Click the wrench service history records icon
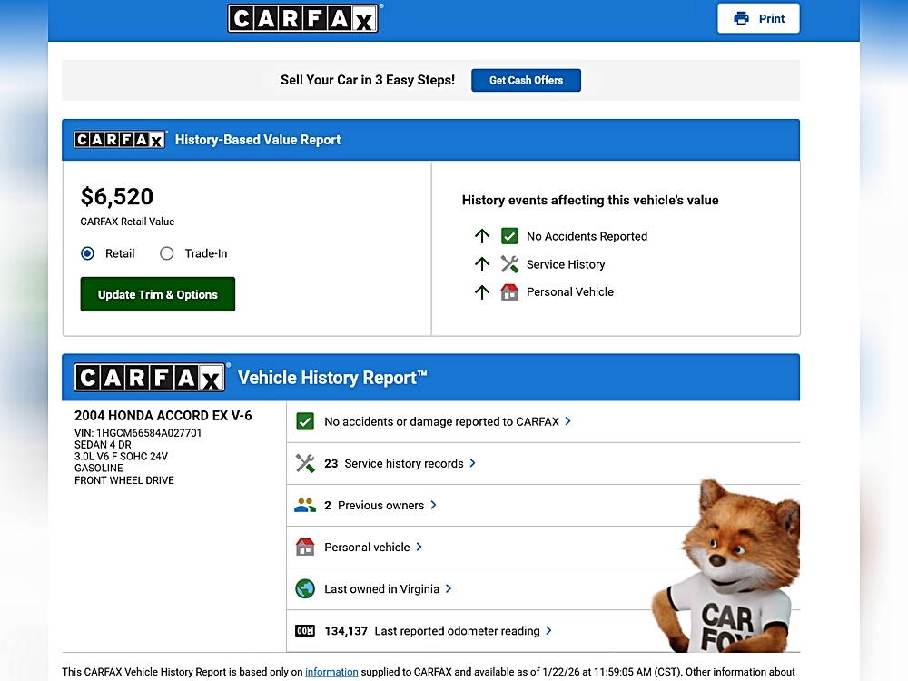908x681 pixels. point(305,463)
